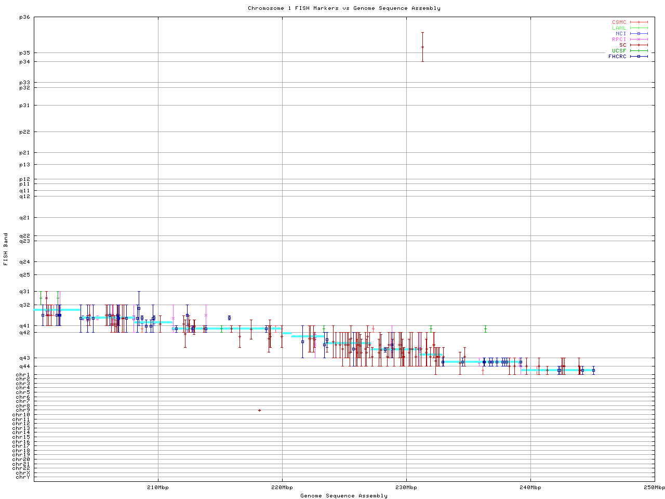The width and height of the screenshot is (665, 499).
Task: Click the SC legend marker sample
Action: coord(639,45)
